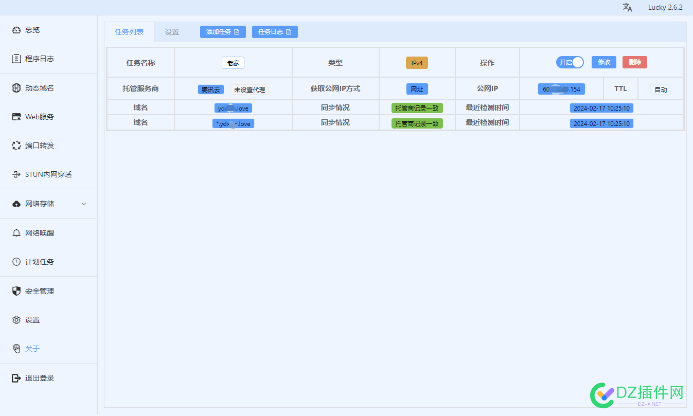The height and width of the screenshot is (416, 693).
Task: Click the 添加任务 button text
Action: [219, 32]
